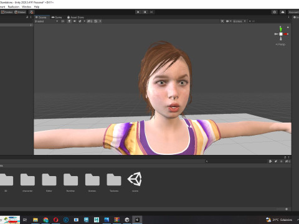Toggle the scene gizmo rotation lock
This screenshot has height=224, width=299.
(288, 27)
